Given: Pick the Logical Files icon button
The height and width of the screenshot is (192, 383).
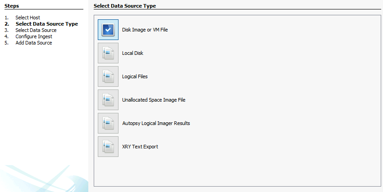Looking at the screenshot, I should point(108,76).
